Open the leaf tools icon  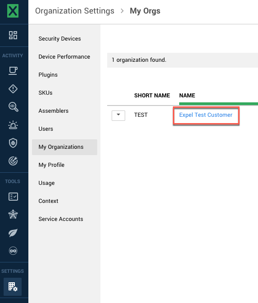[13, 233]
